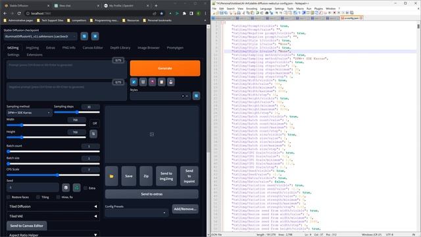Swap width and height with the arrows button
Viewport: 421px width, 237px height.
[93, 134]
